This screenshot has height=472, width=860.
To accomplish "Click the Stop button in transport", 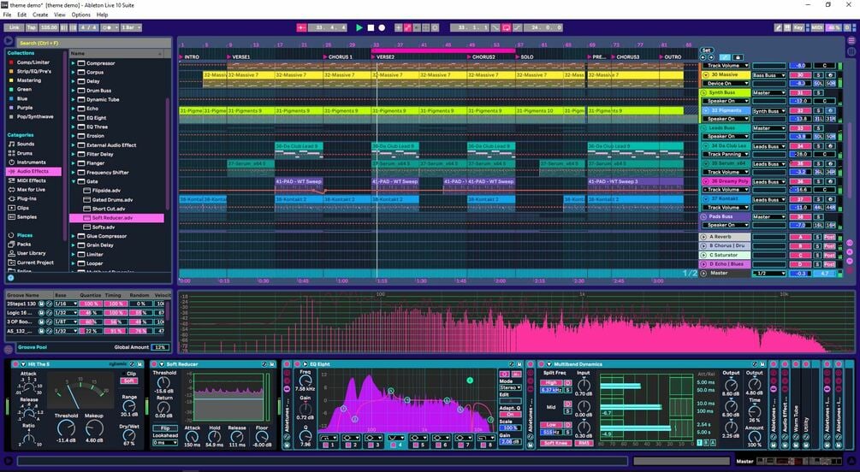I will [x=371, y=27].
